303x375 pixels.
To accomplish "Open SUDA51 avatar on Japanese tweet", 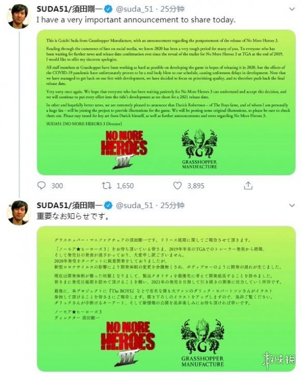I will coord(18,213).
